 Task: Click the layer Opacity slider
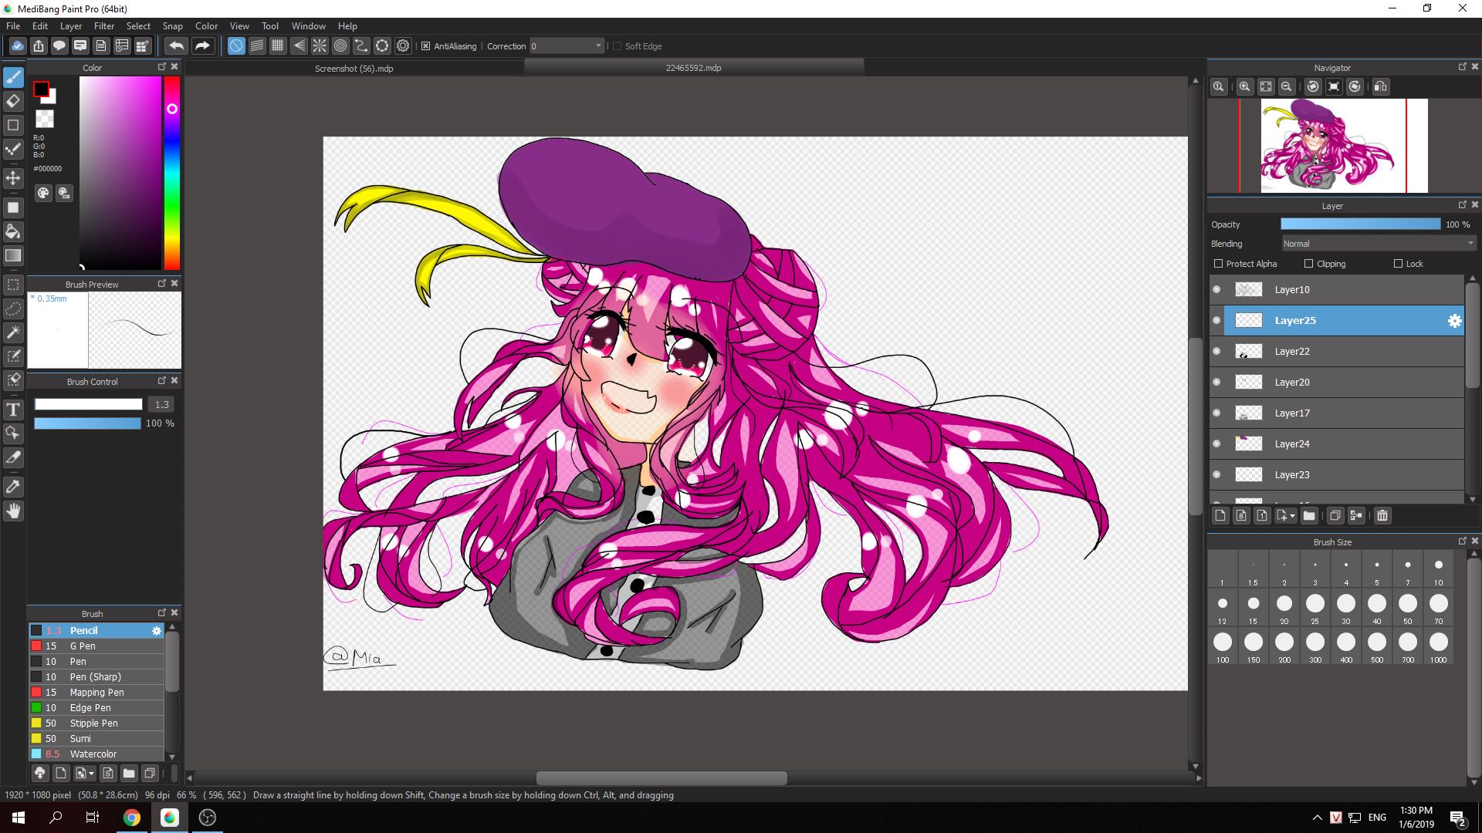1360,224
